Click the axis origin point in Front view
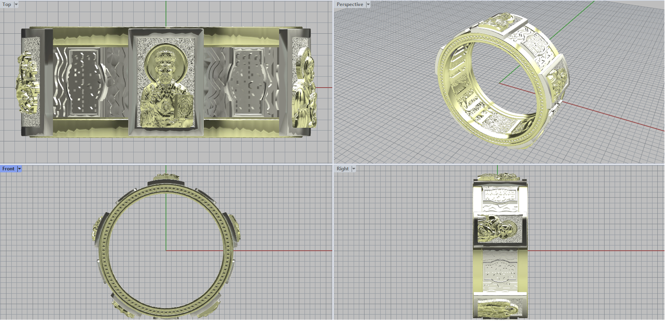 (x=166, y=250)
